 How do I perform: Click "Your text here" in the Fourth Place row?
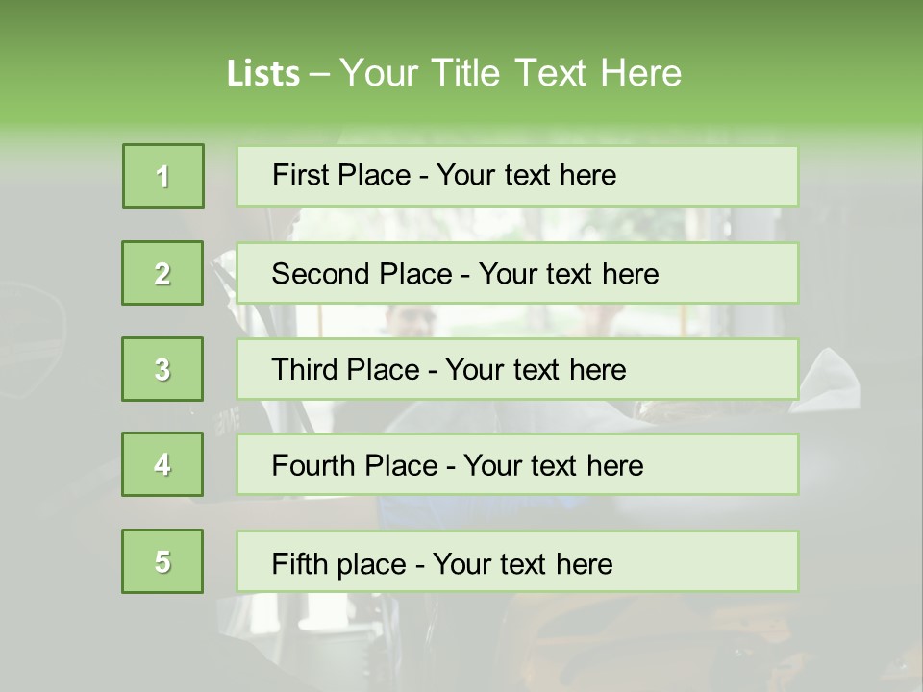click(553, 466)
